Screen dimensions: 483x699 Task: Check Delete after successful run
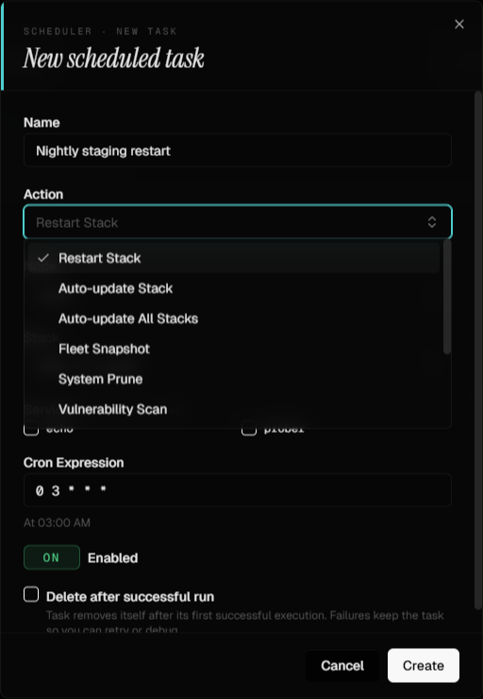[31, 595]
